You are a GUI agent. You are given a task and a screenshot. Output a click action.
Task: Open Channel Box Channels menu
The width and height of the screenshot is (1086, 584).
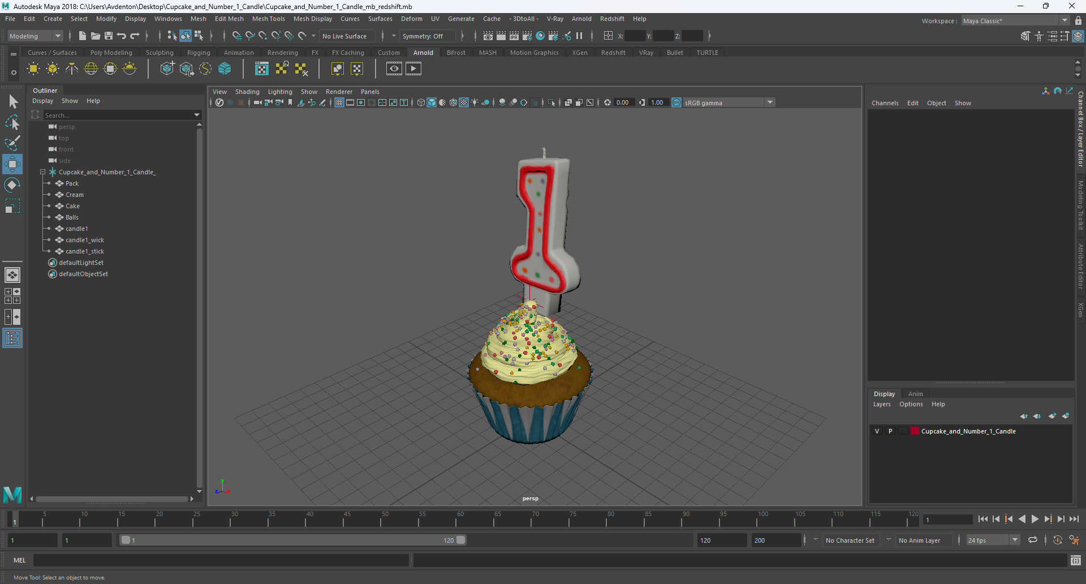pyautogui.click(x=885, y=103)
